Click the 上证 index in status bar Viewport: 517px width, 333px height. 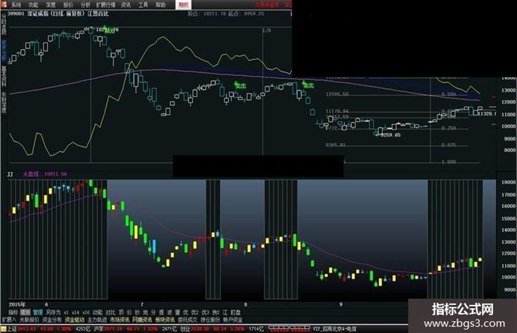point(12,329)
